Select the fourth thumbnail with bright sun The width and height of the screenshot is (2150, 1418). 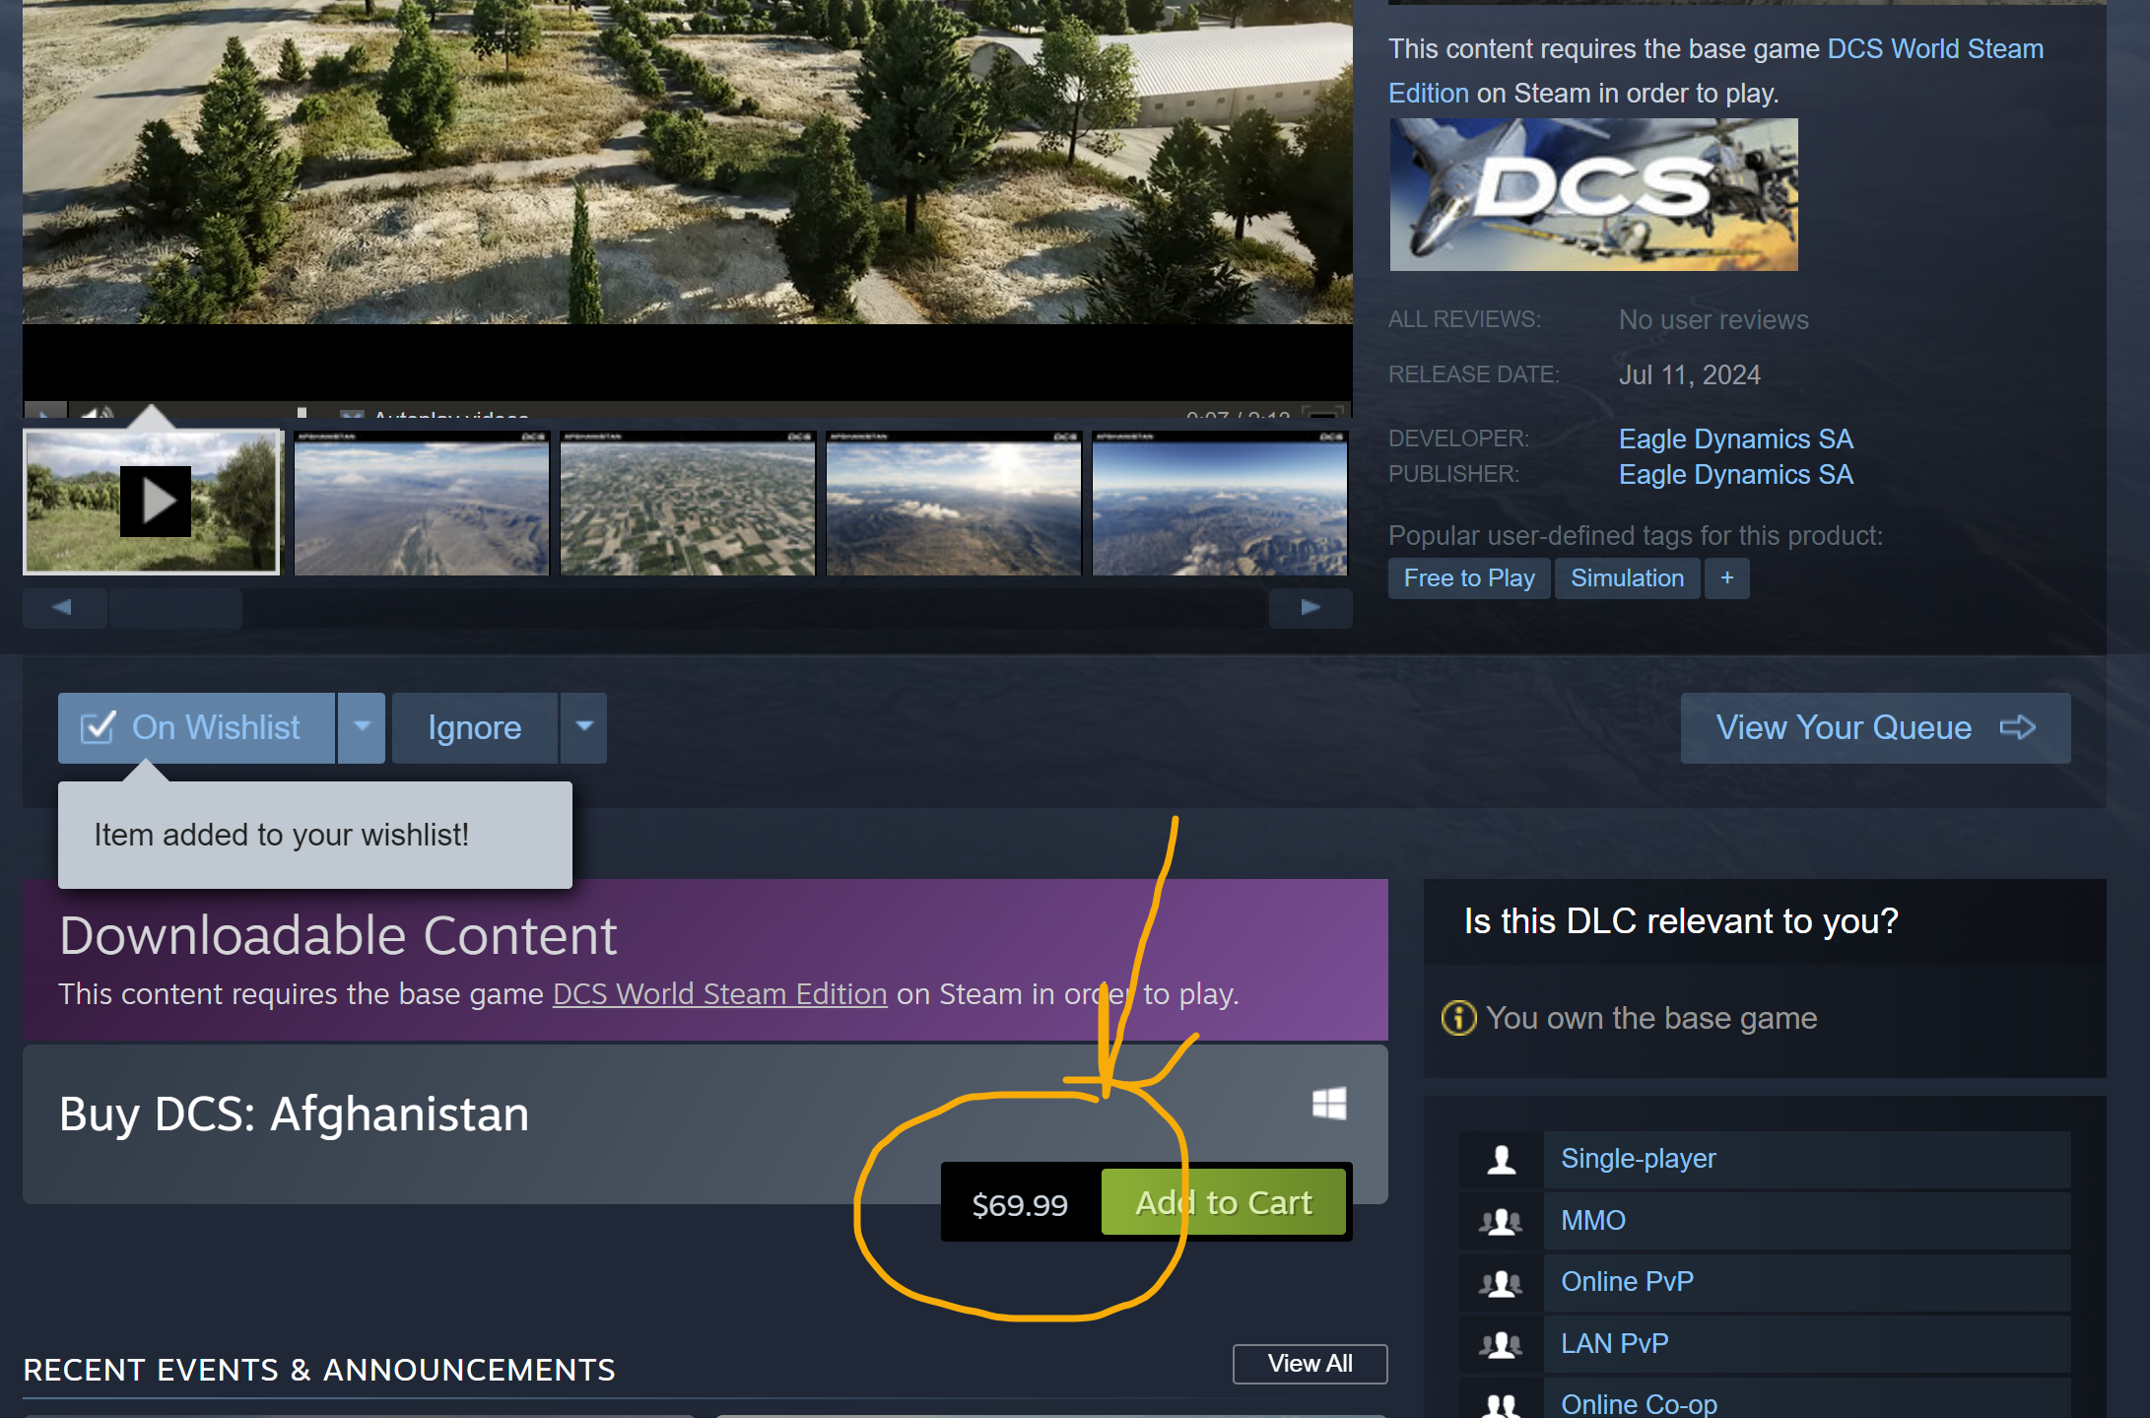coord(954,503)
